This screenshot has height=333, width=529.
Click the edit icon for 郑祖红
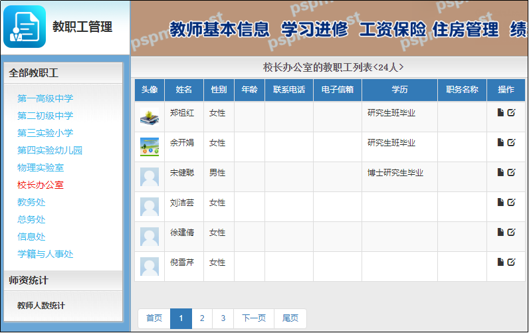pyautogui.click(x=511, y=112)
